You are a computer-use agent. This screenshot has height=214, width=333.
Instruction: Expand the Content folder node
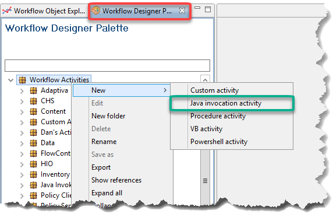(x=22, y=112)
